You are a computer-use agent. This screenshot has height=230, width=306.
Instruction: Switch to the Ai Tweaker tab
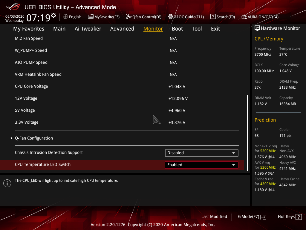tap(88, 28)
